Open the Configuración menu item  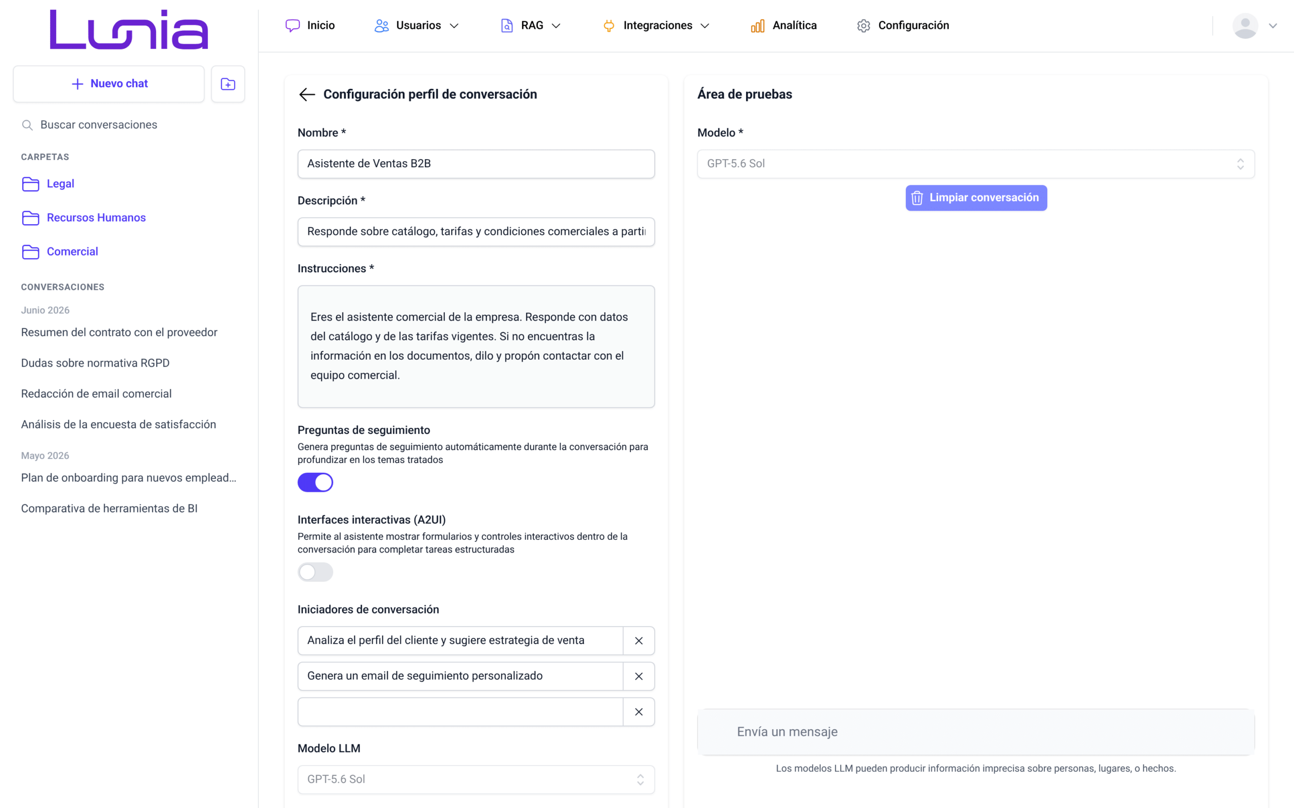[903, 26]
